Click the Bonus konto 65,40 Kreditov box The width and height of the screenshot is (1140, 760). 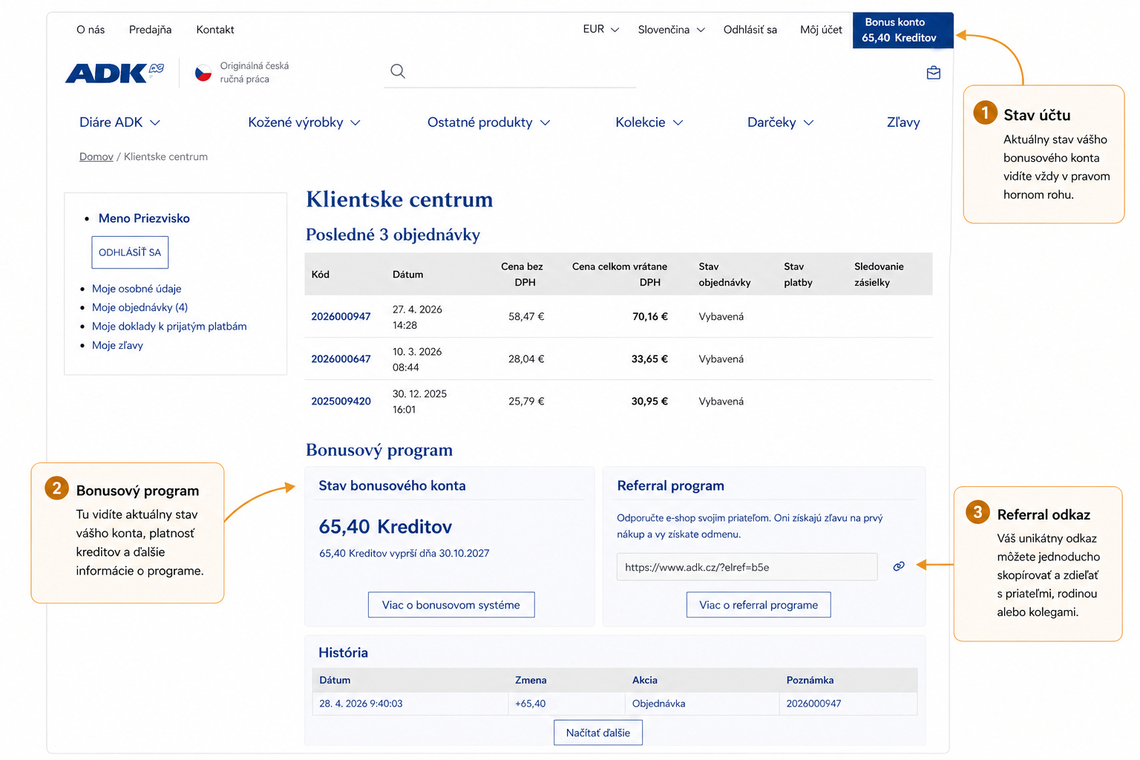(902, 30)
